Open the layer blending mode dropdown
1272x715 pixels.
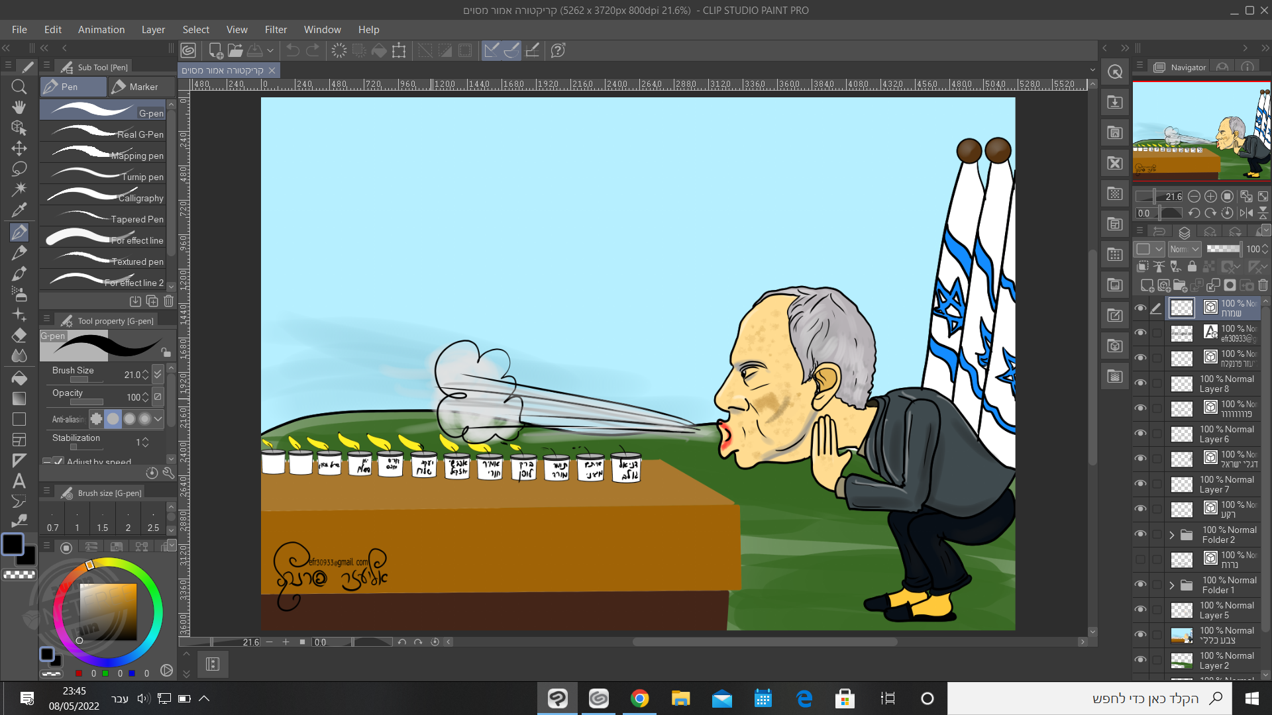[x=1185, y=249]
